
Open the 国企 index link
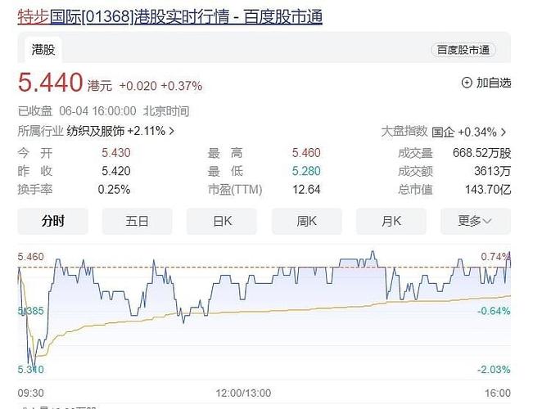pos(443,132)
